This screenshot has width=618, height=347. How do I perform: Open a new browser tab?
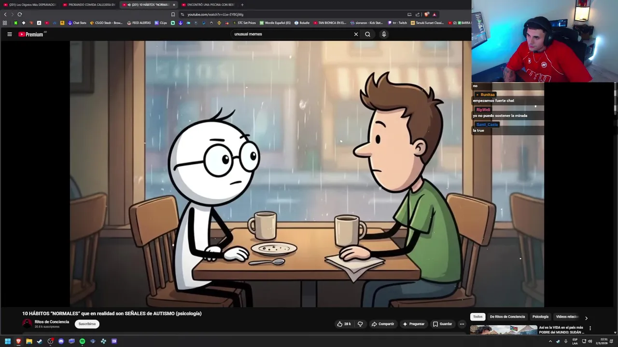click(242, 5)
